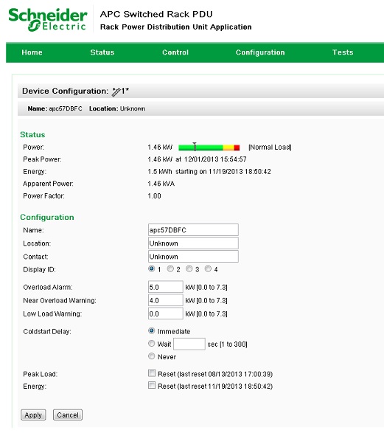Screen dimensions: 384x433
Task: Click the '[Normal Load]' status text
Action: (270, 148)
